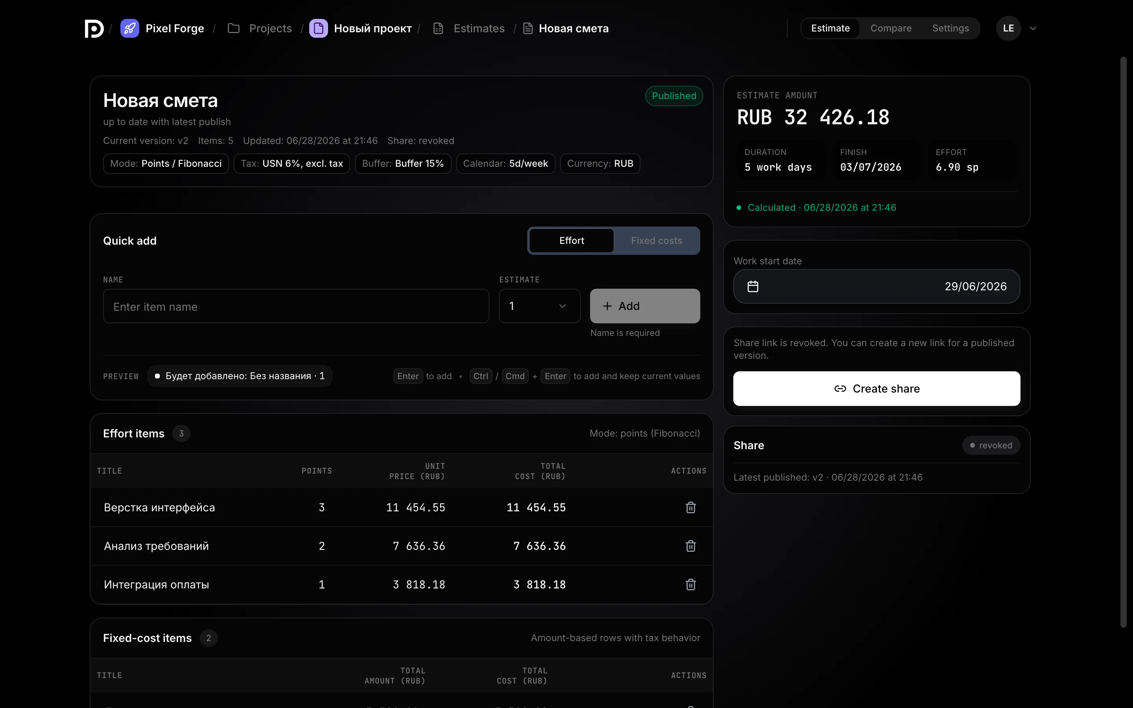Click the Fixed-cost items count badge 2
The image size is (1133, 708).
tap(209, 638)
